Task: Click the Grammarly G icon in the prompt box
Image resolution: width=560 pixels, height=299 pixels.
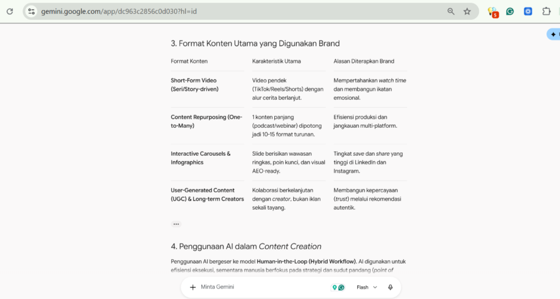Action: 341,287
